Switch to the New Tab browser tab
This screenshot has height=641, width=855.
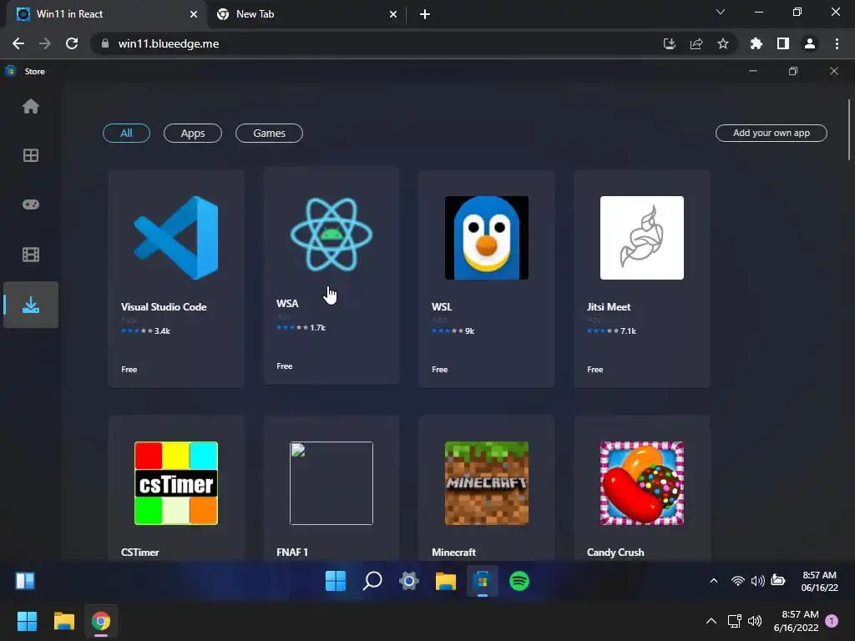(306, 14)
